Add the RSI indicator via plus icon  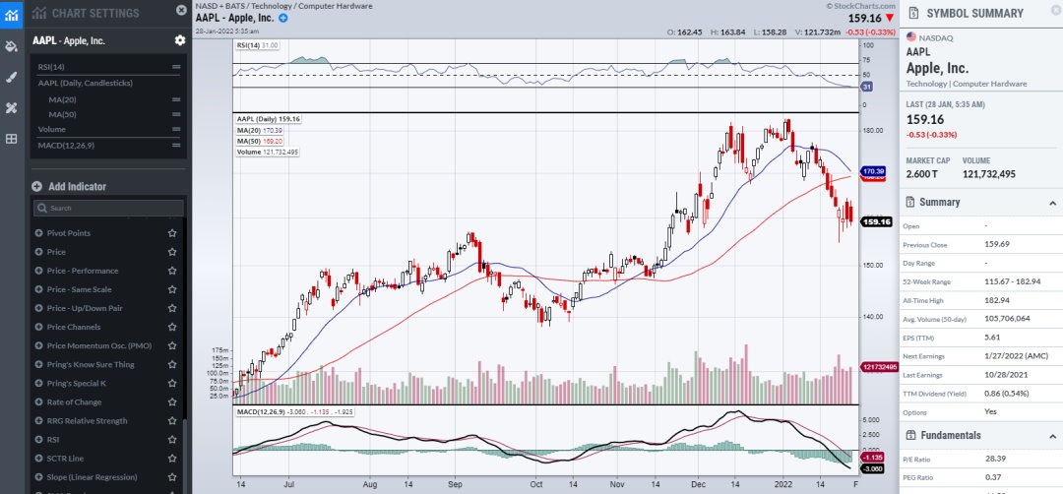point(38,440)
